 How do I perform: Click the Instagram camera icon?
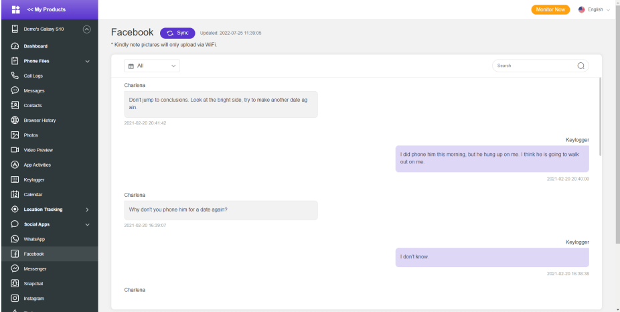point(15,299)
